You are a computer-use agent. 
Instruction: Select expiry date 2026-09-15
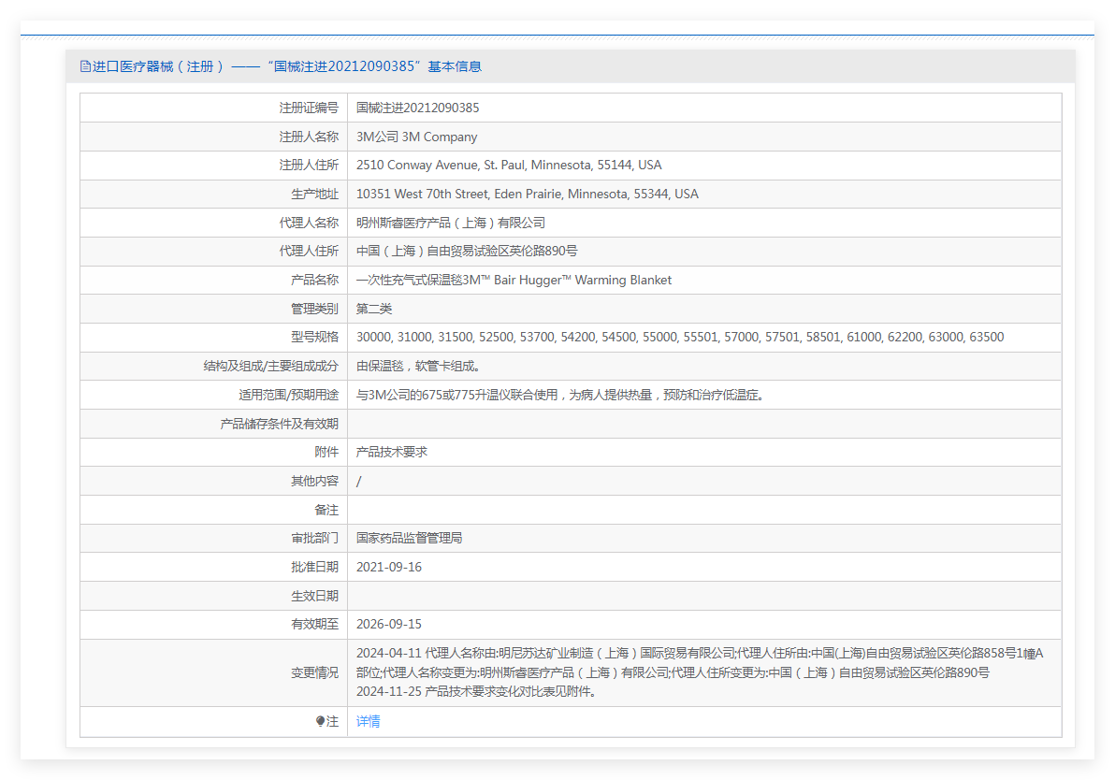(389, 625)
